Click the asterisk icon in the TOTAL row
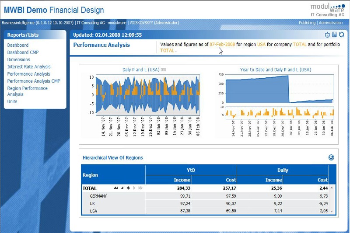 128,188
